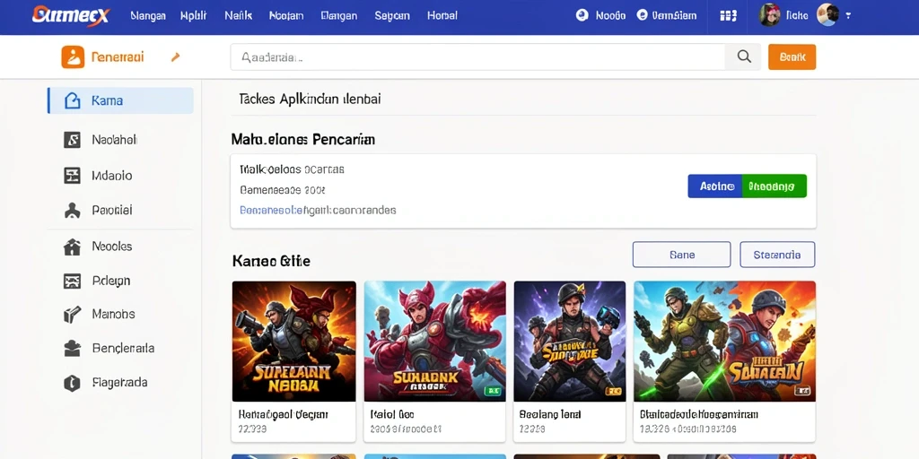Click the Naolahoi sidebar icon

[72, 140]
